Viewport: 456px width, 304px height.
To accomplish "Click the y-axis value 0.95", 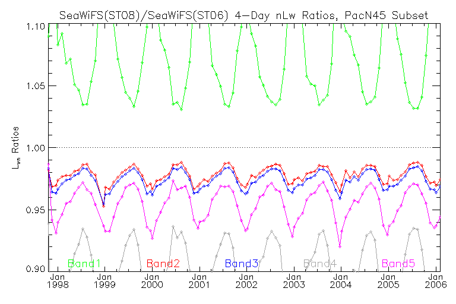I will (x=36, y=210).
